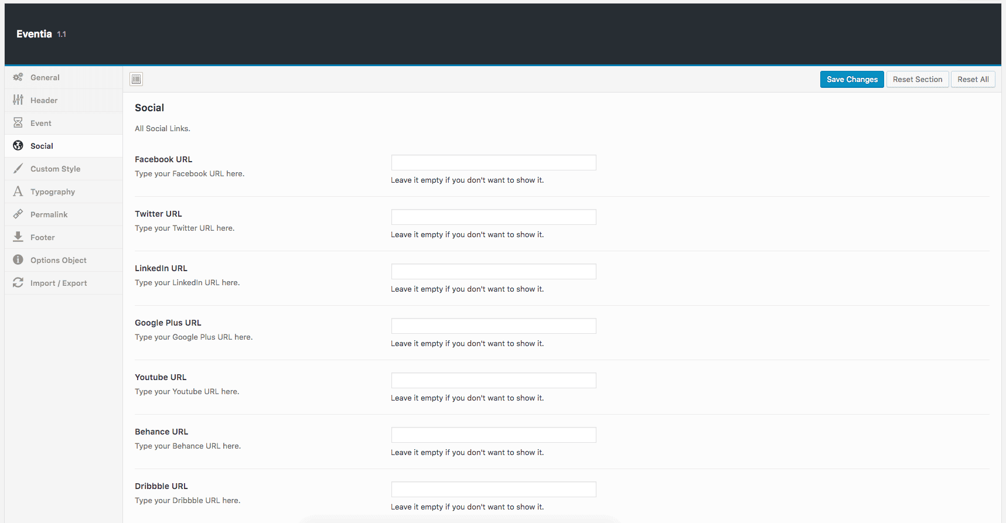This screenshot has width=1006, height=523.
Task: Click the Reset Section button
Action: [917, 80]
